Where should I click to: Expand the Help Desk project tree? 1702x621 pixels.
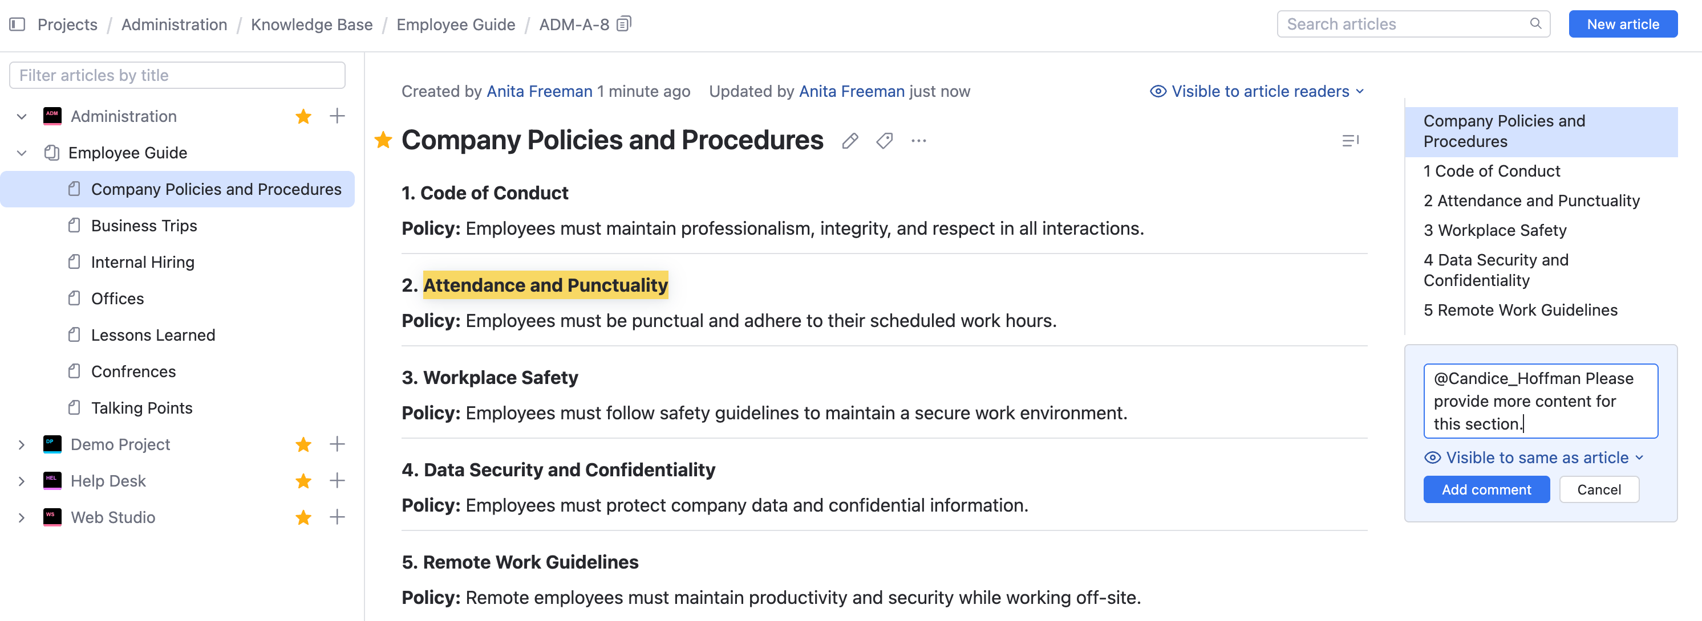tap(22, 481)
